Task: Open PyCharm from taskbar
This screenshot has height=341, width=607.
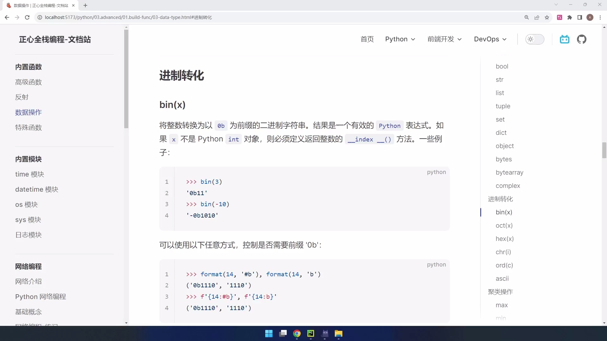Action: click(x=311, y=334)
